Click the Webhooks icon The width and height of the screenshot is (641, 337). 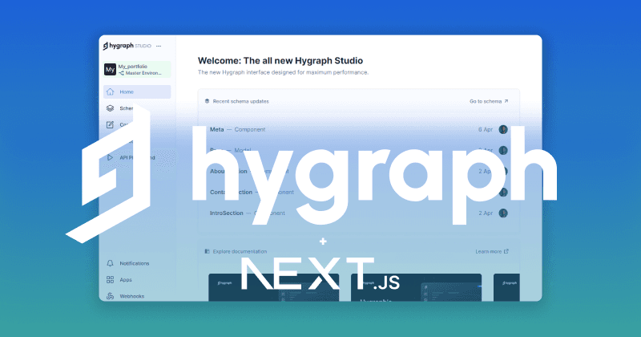pos(110,296)
